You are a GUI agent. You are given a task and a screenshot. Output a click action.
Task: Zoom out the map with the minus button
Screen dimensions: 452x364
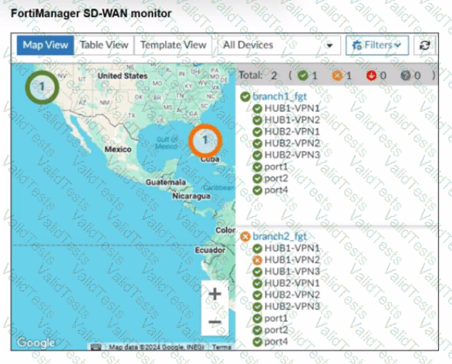coord(214,322)
